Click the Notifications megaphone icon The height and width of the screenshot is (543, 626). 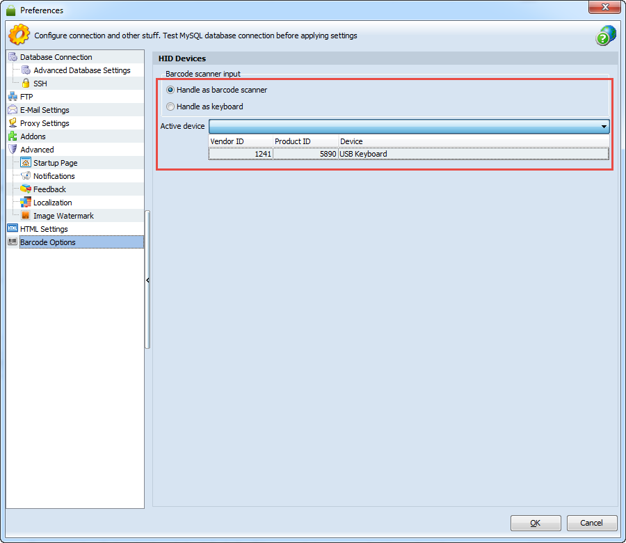click(x=26, y=175)
